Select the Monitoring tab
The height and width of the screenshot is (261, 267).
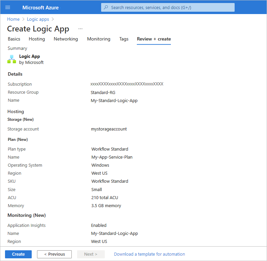coord(98,39)
